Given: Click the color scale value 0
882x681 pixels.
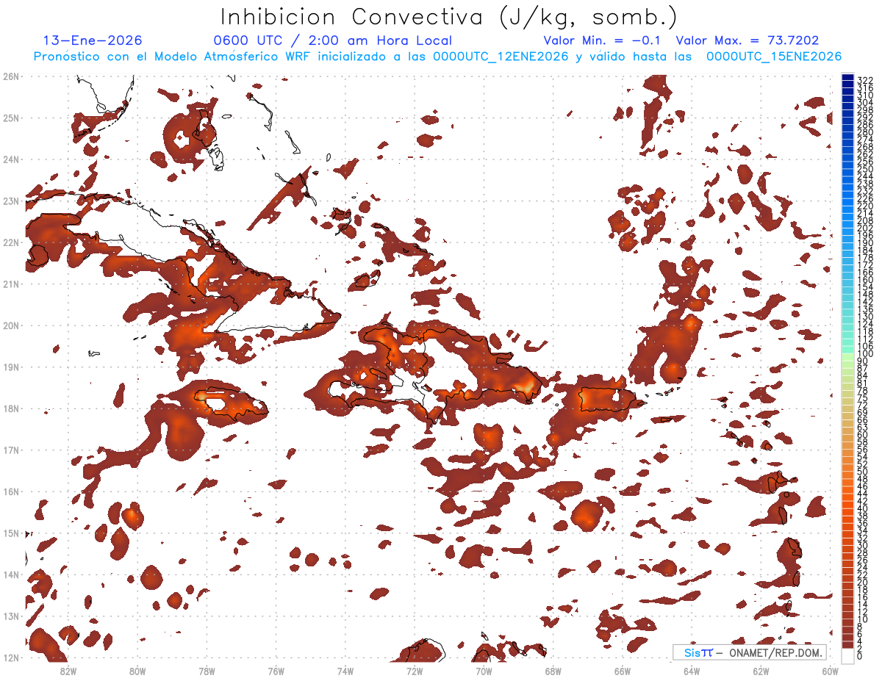Looking at the screenshot, I should (861, 656).
